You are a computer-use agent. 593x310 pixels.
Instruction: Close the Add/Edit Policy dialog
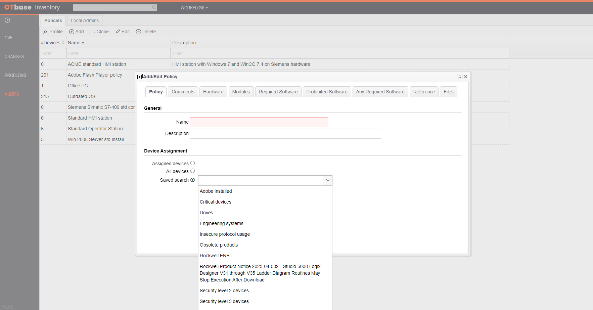tap(466, 77)
